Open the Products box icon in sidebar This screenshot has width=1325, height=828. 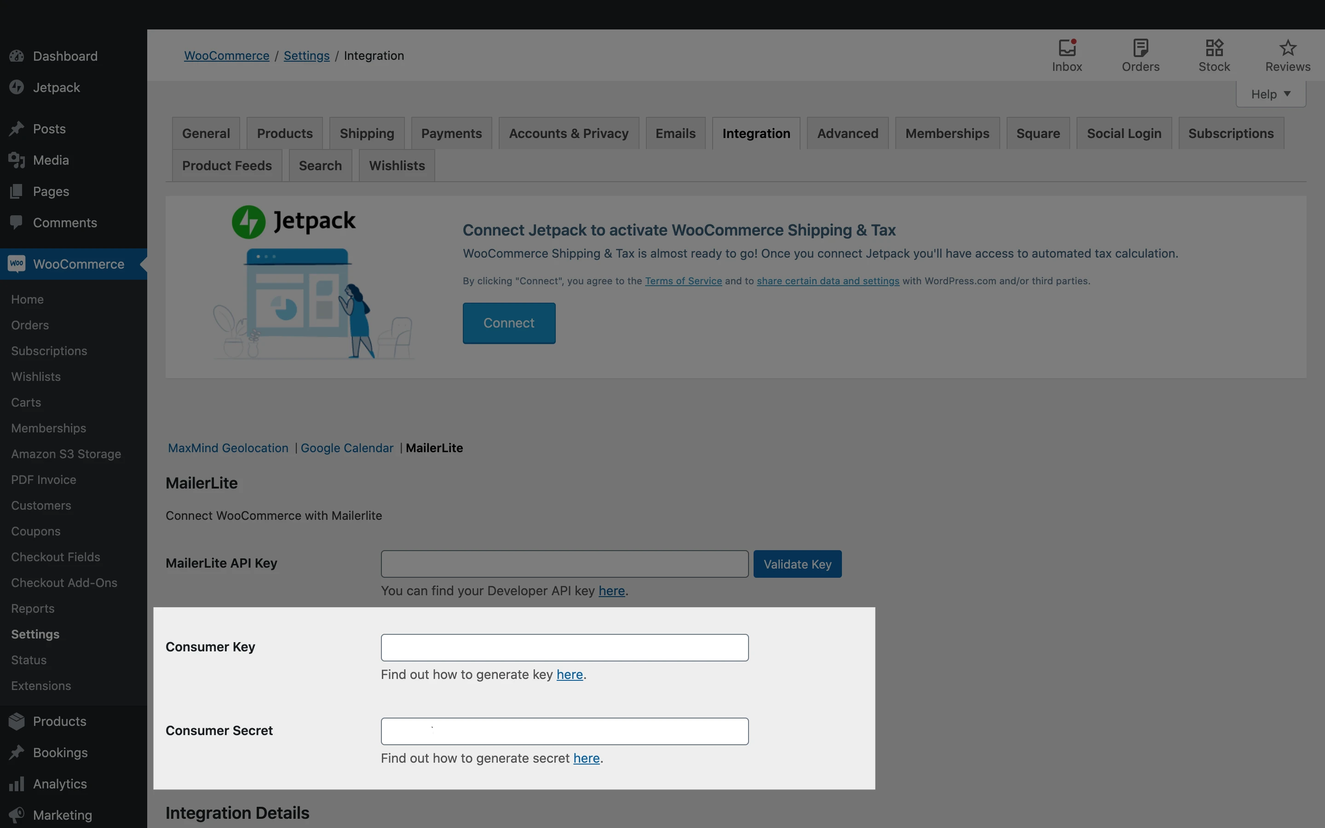[x=17, y=721]
